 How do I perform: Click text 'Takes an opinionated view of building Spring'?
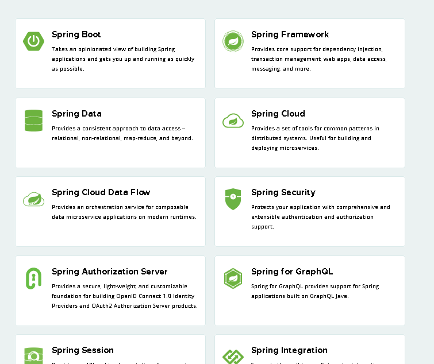(x=113, y=49)
